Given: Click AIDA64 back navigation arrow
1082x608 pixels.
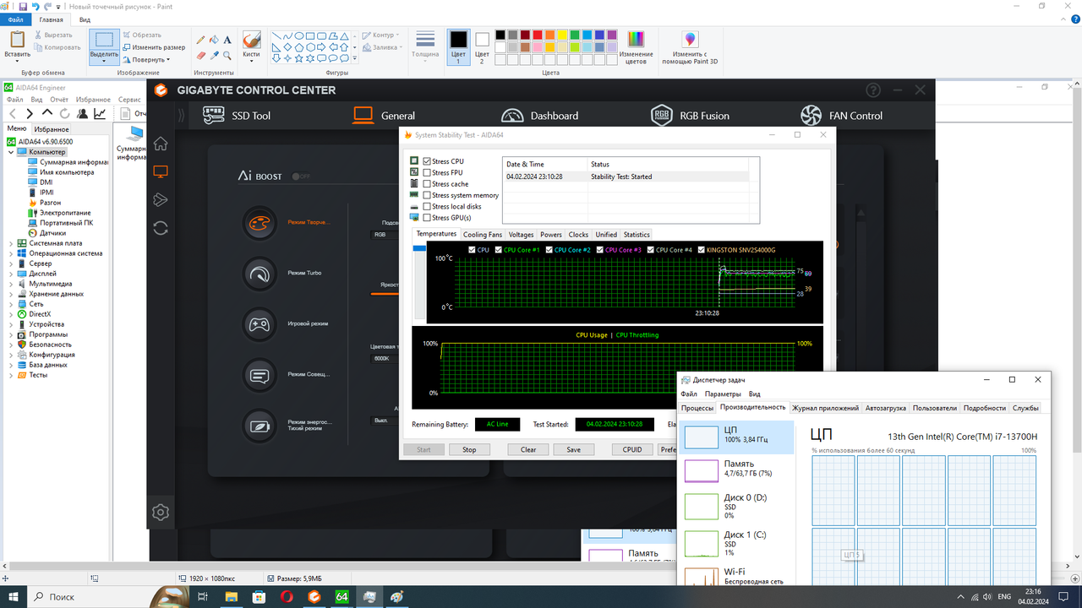Looking at the screenshot, I should tap(12, 113).
